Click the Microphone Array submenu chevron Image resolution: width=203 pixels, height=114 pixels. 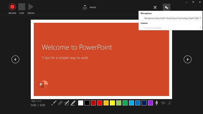[200, 18]
